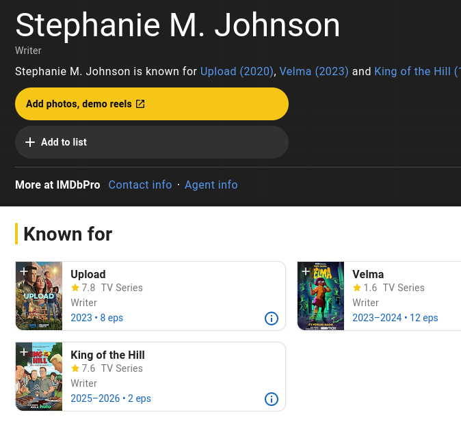Open the Upload poster thumbnail

tap(39, 296)
